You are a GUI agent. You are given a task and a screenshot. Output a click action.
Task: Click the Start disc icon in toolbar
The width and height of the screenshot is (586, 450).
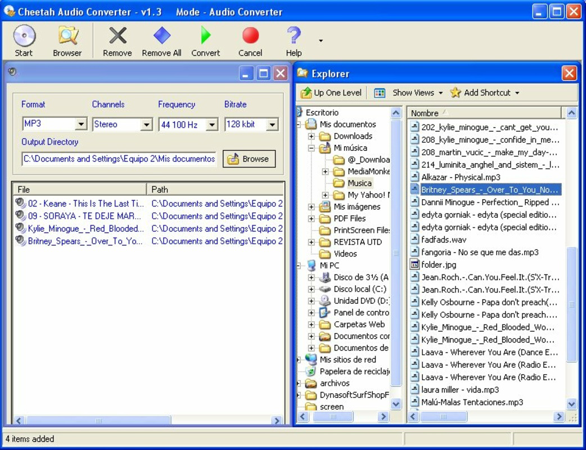tap(24, 35)
